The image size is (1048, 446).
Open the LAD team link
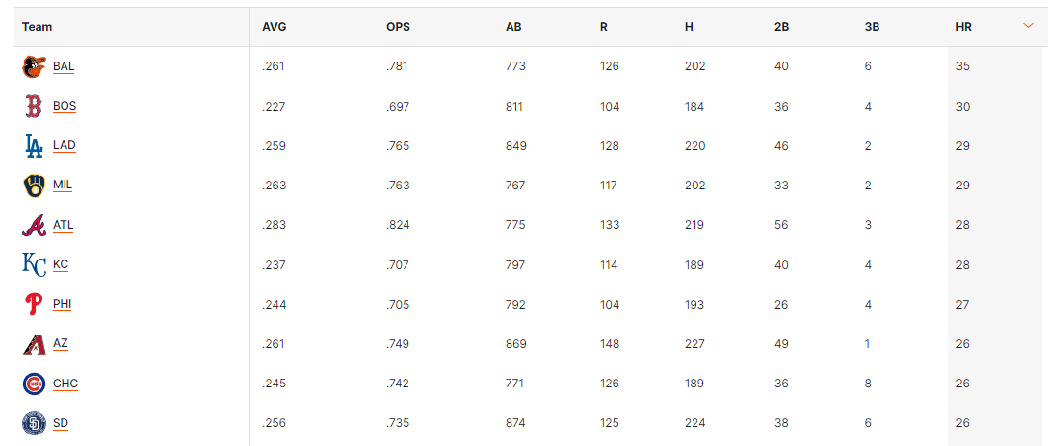click(65, 146)
